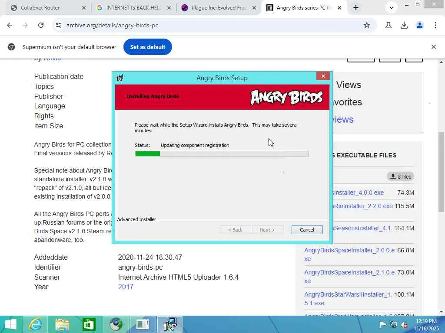Close the Plague Inc: Evolved tab

[254, 8]
